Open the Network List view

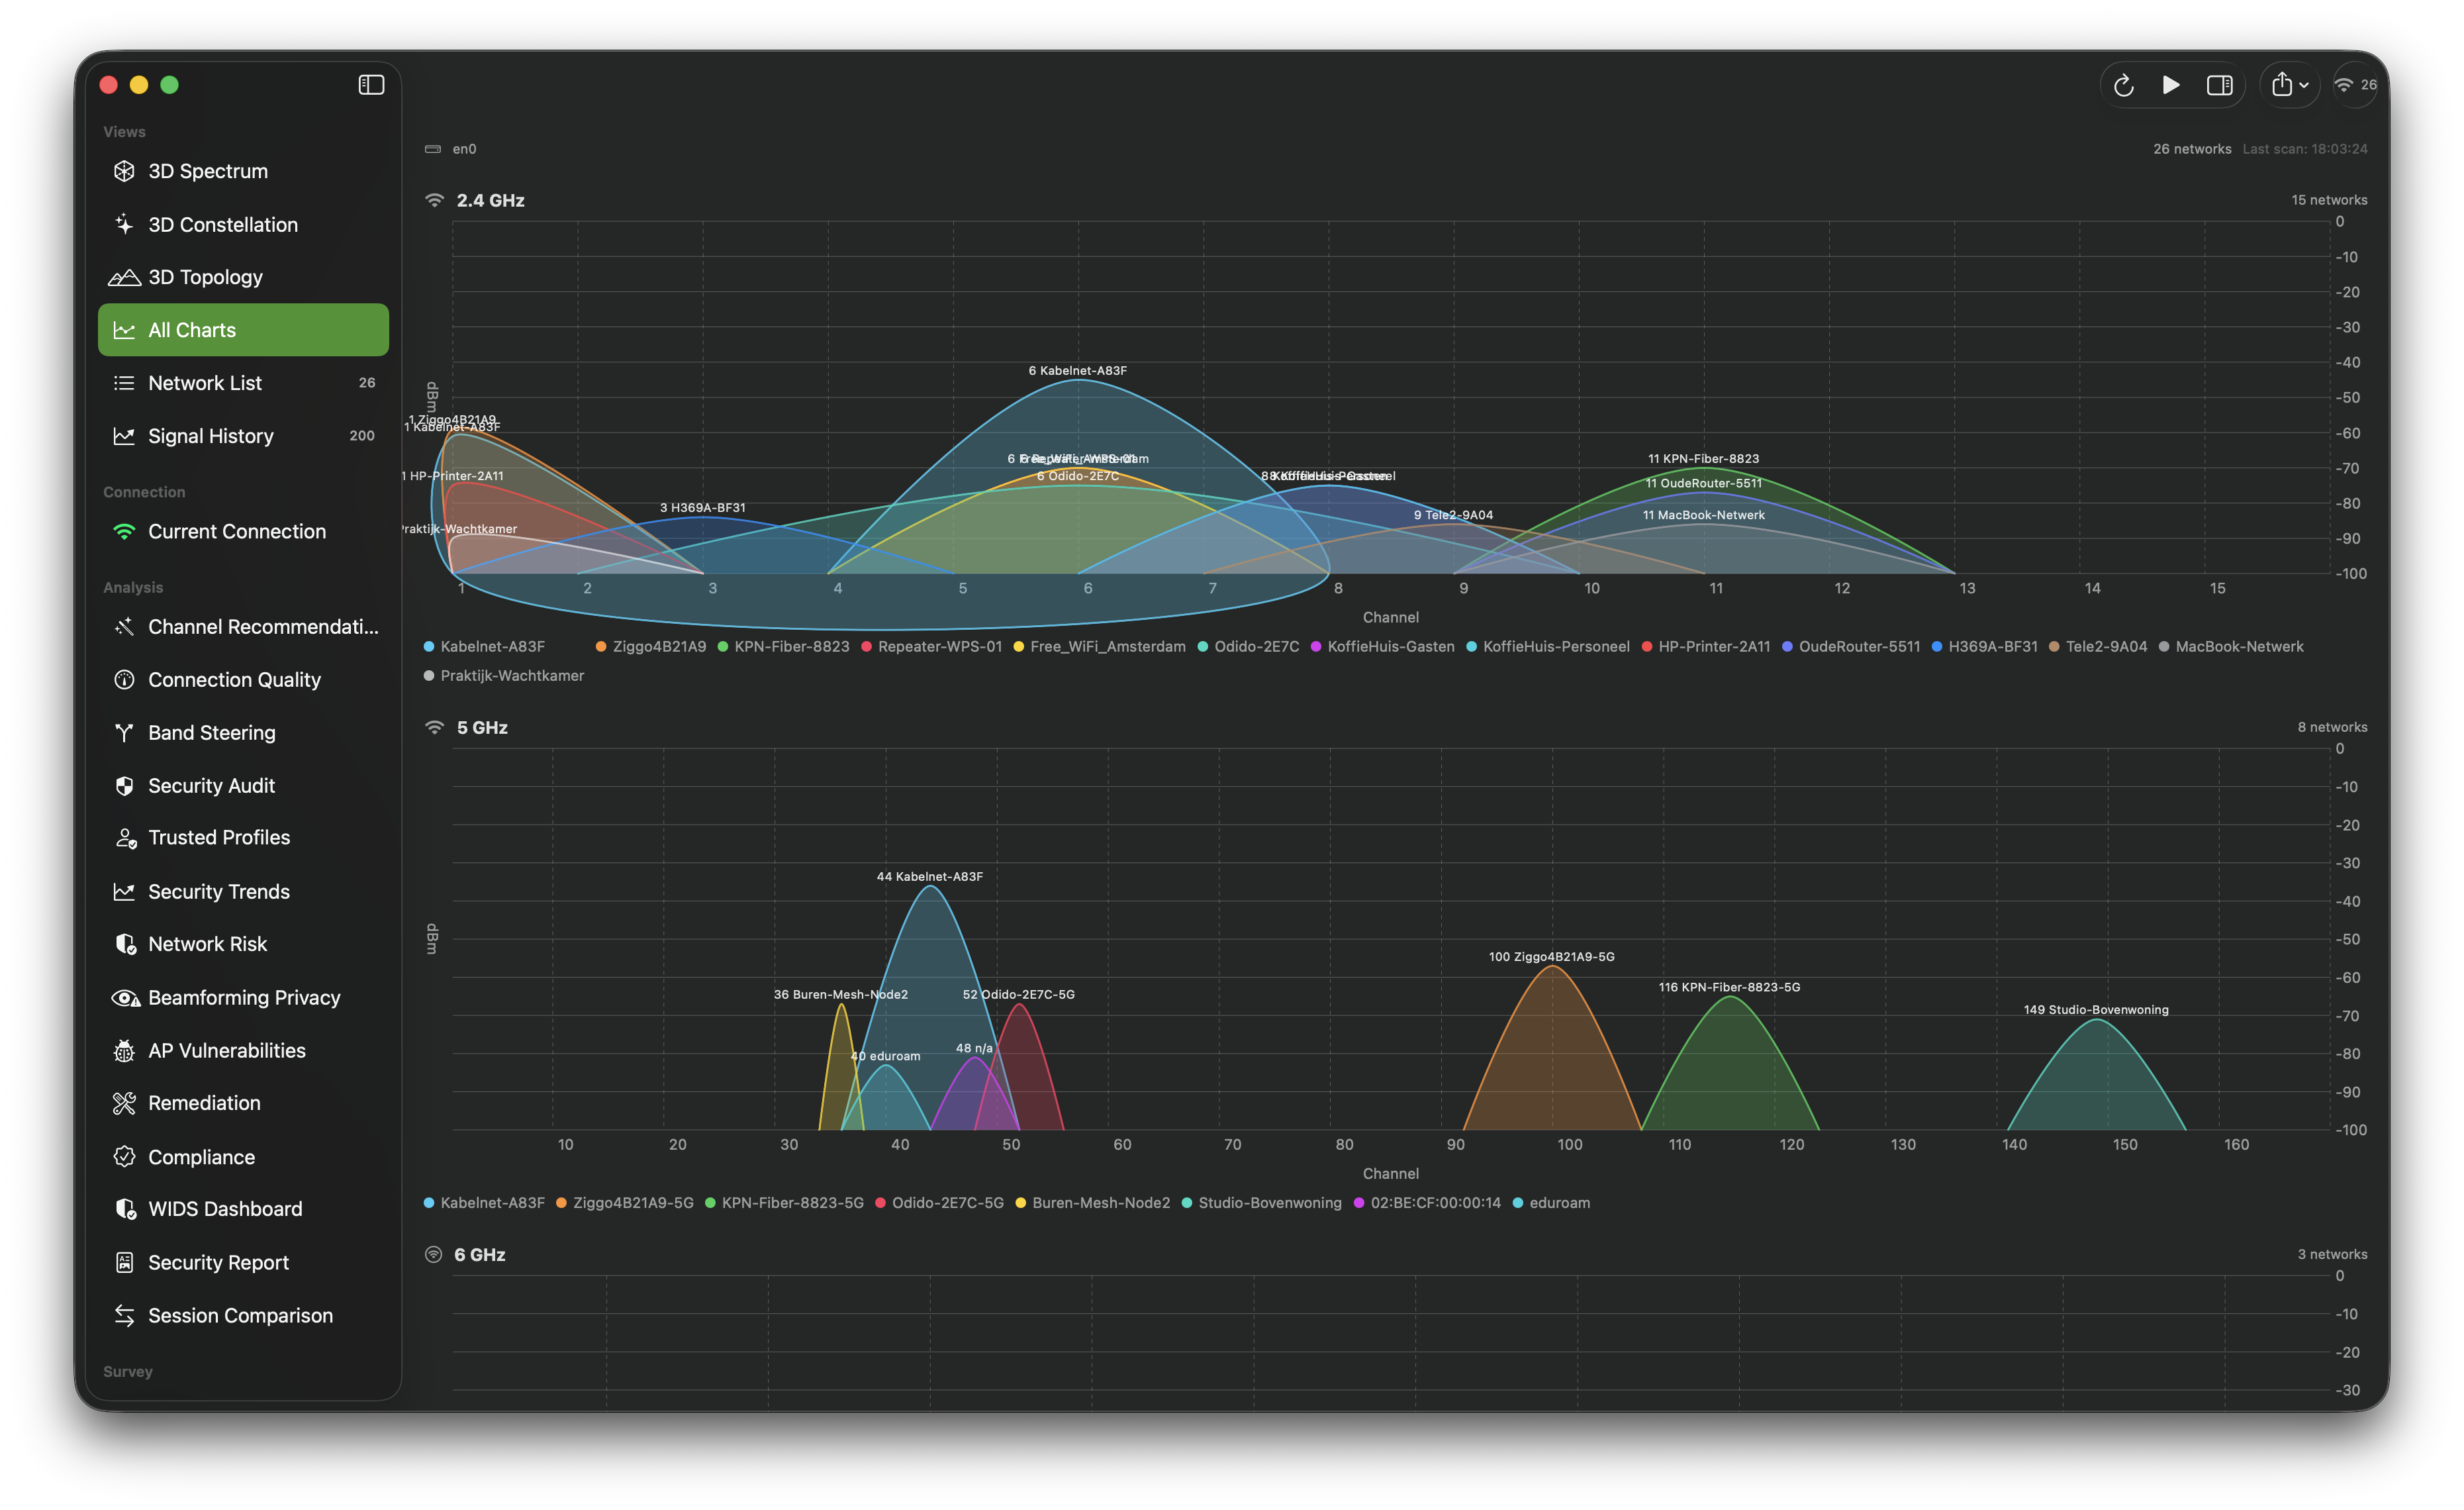click(x=243, y=383)
